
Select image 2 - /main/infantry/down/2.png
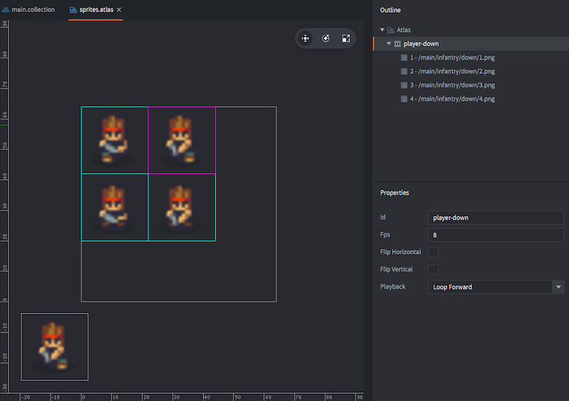tap(452, 71)
